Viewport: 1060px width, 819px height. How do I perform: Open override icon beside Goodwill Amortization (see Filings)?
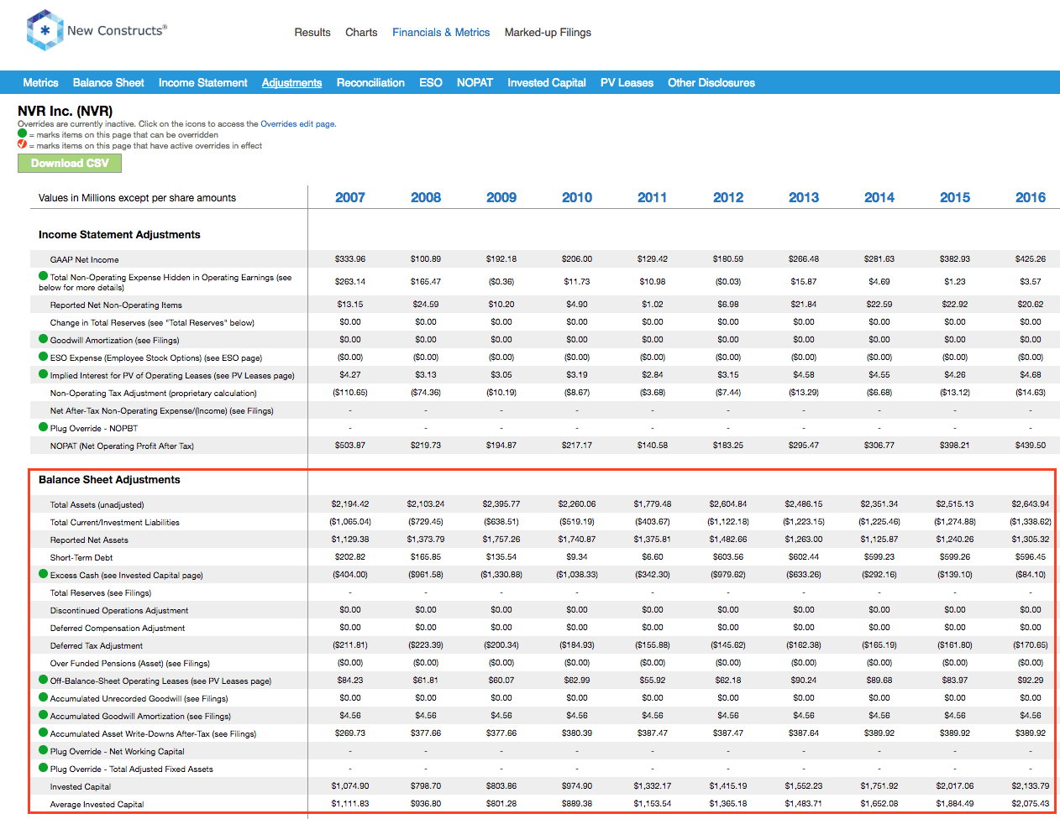(x=44, y=339)
